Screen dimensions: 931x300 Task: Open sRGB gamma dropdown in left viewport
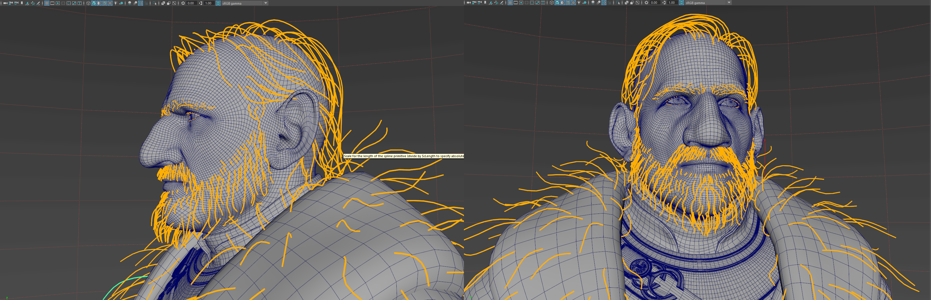click(x=266, y=3)
